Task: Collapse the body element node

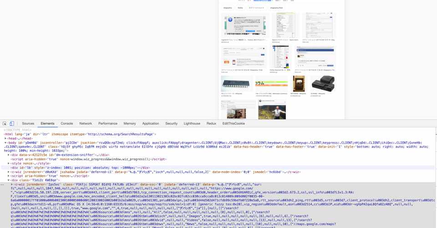Action: pos(5,143)
